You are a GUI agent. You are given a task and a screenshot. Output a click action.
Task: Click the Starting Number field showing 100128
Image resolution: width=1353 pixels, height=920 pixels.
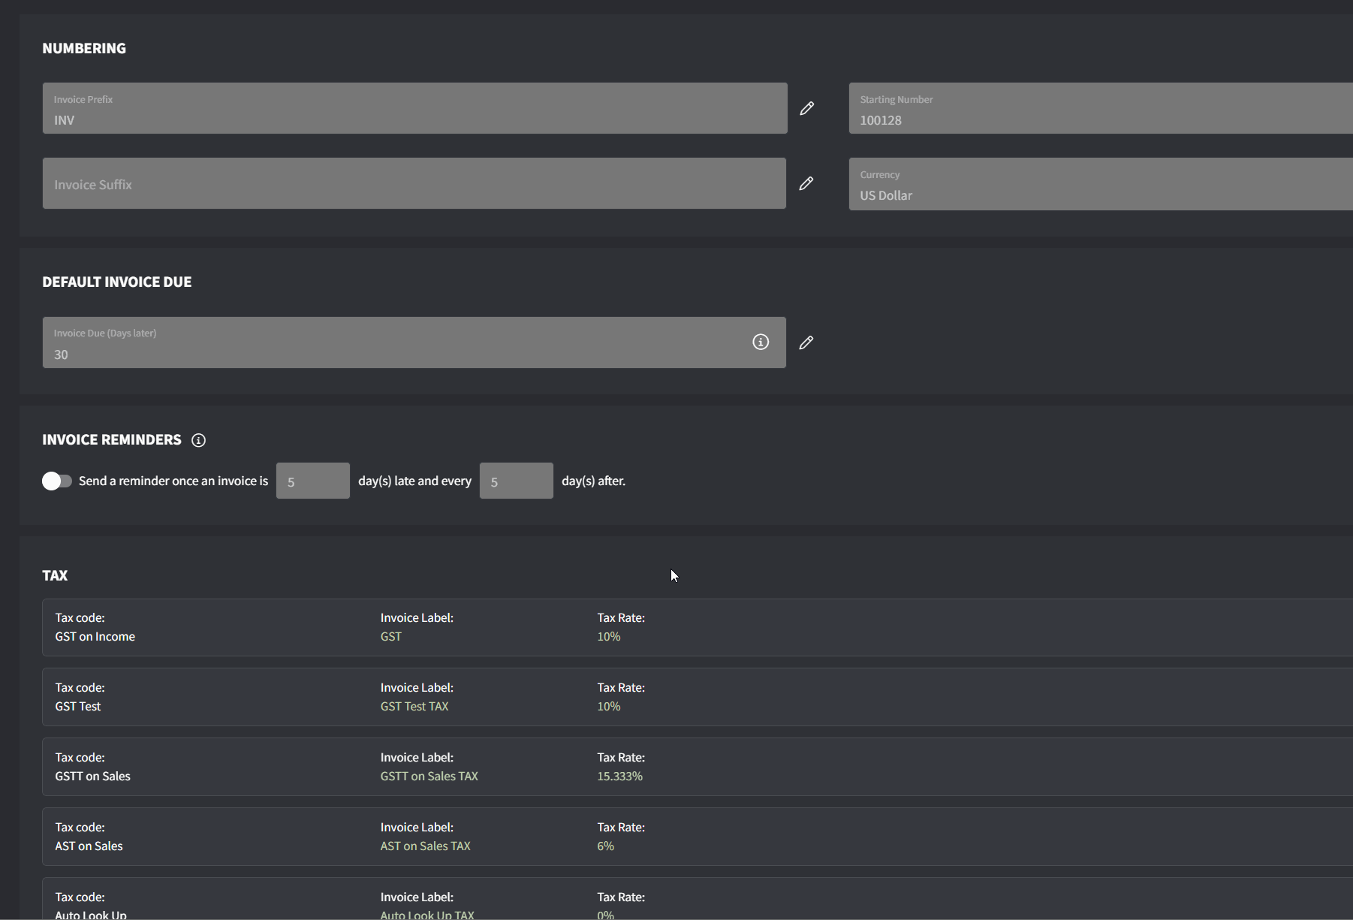pos(1051,108)
